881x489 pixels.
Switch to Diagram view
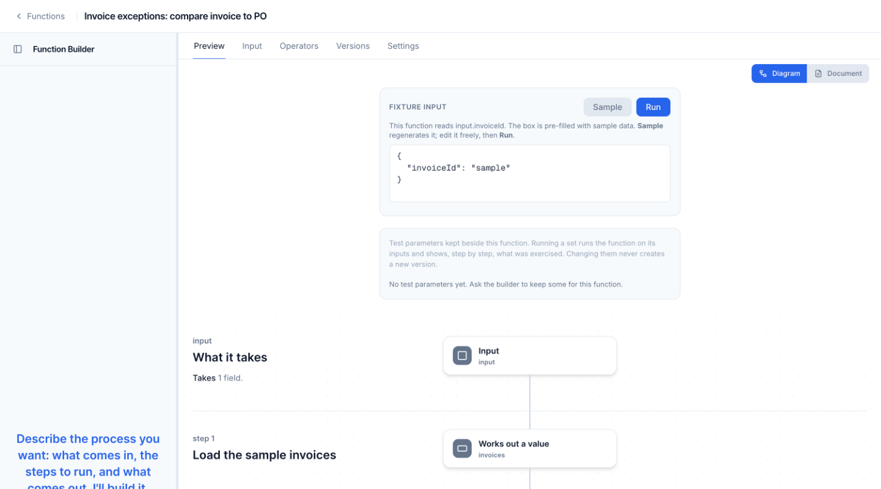click(x=779, y=73)
